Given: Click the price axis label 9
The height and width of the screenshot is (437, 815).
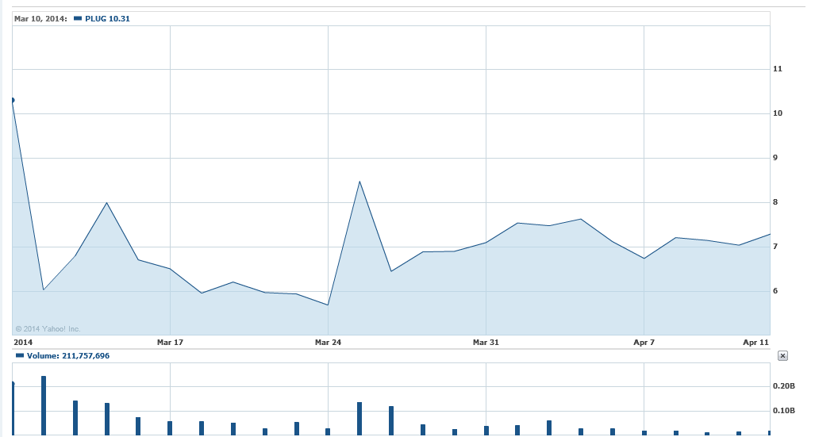Looking at the screenshot, I should click(x=775, y=158).
